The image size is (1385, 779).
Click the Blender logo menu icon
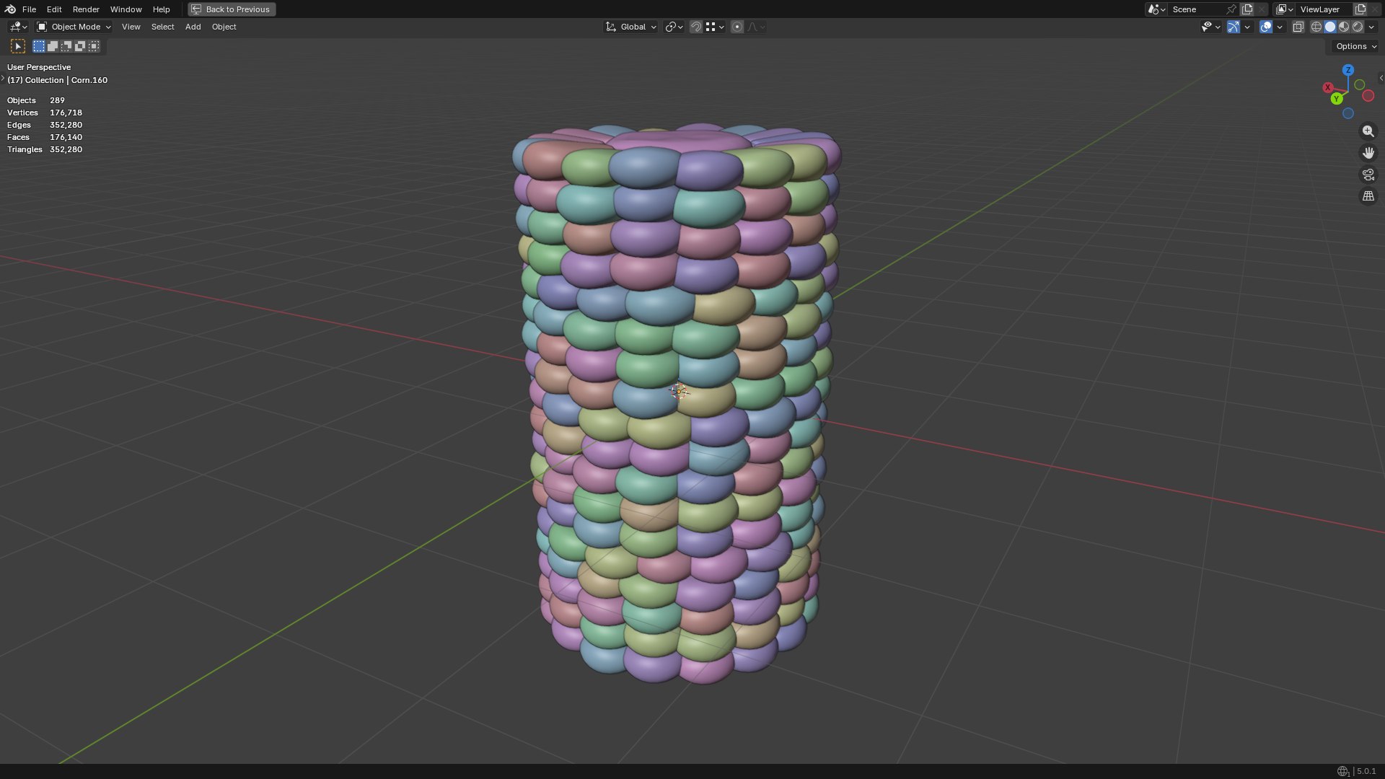click(10, 9)
